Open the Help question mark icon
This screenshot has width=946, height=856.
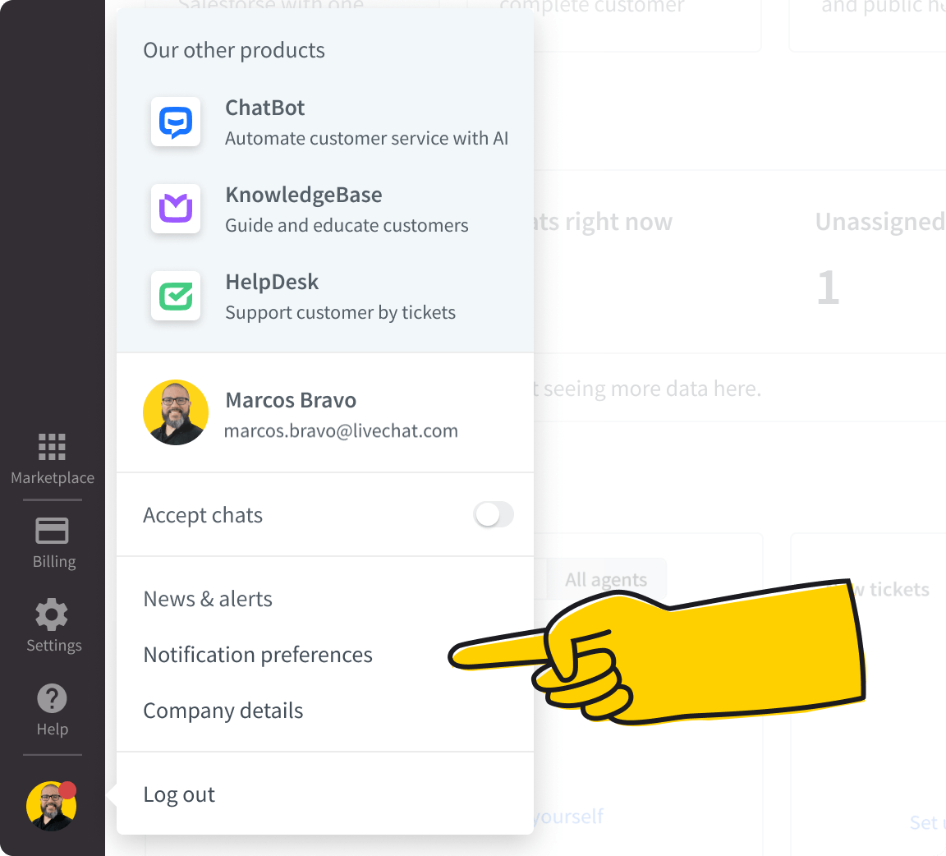tap(52, 697)
